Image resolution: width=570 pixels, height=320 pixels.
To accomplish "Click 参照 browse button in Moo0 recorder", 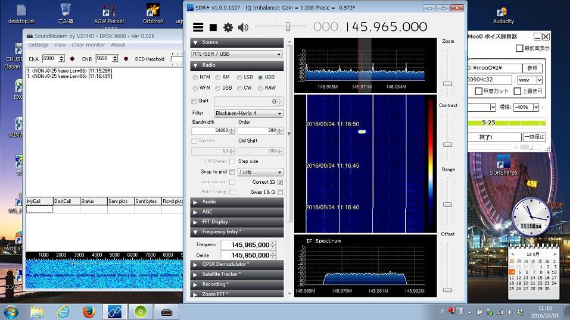I will point(532,68).
